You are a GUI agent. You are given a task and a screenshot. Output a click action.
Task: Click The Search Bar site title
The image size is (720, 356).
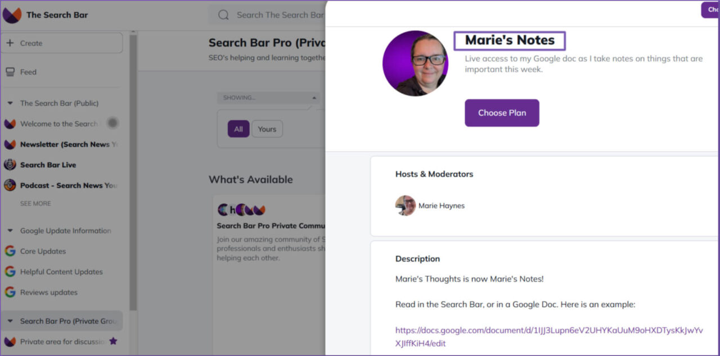click(x=57, y=15)
